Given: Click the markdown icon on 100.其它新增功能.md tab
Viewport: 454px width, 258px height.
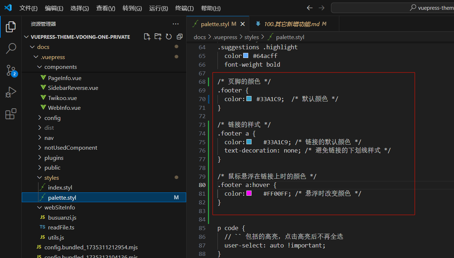Looking at the screenshot, I should click(x=258, y=24).
